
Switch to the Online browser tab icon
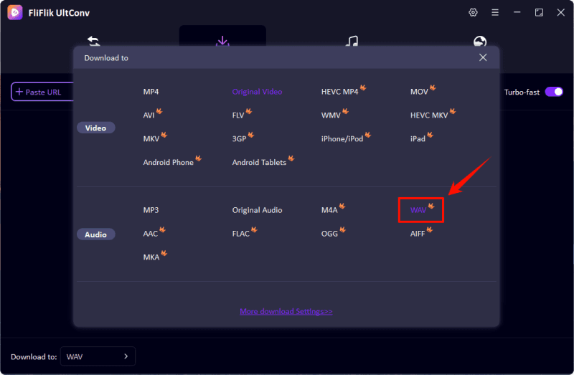click(x=480, y=42)
